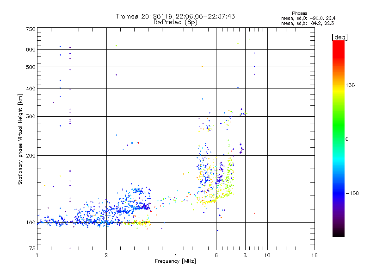Click the 'Frequency [MHz]' x-axis label
This screenshot has width=370, height=278.
pyautogui.click(x=175, y=261)
